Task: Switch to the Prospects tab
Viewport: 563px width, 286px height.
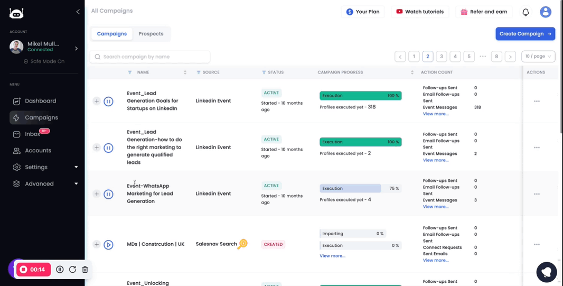Action: click(151, 34)
